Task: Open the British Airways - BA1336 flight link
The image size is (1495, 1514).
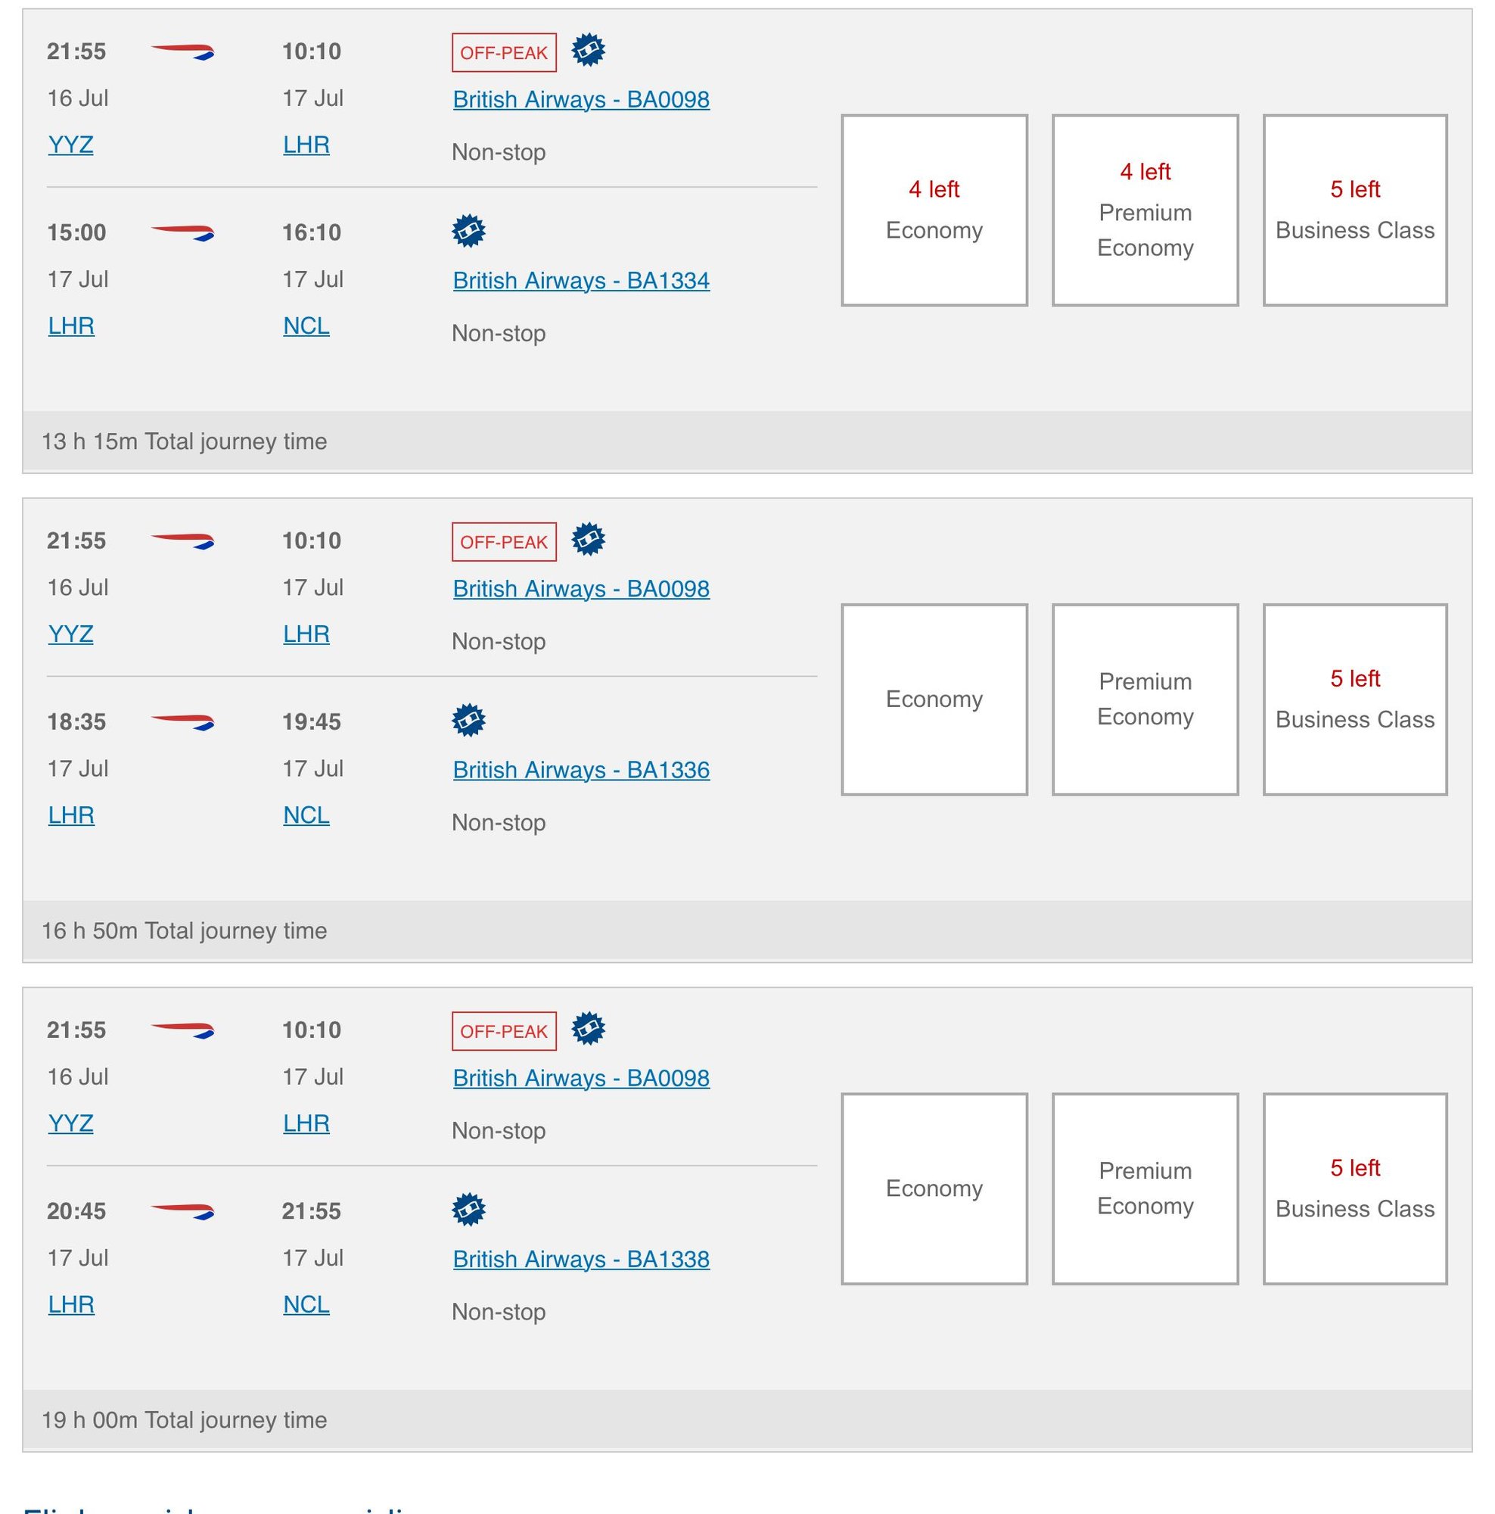Action: coord(581,770)
